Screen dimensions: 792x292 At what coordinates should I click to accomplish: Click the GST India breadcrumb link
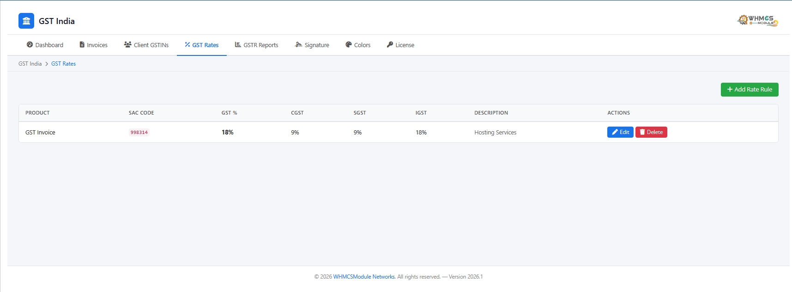[30, 64]
